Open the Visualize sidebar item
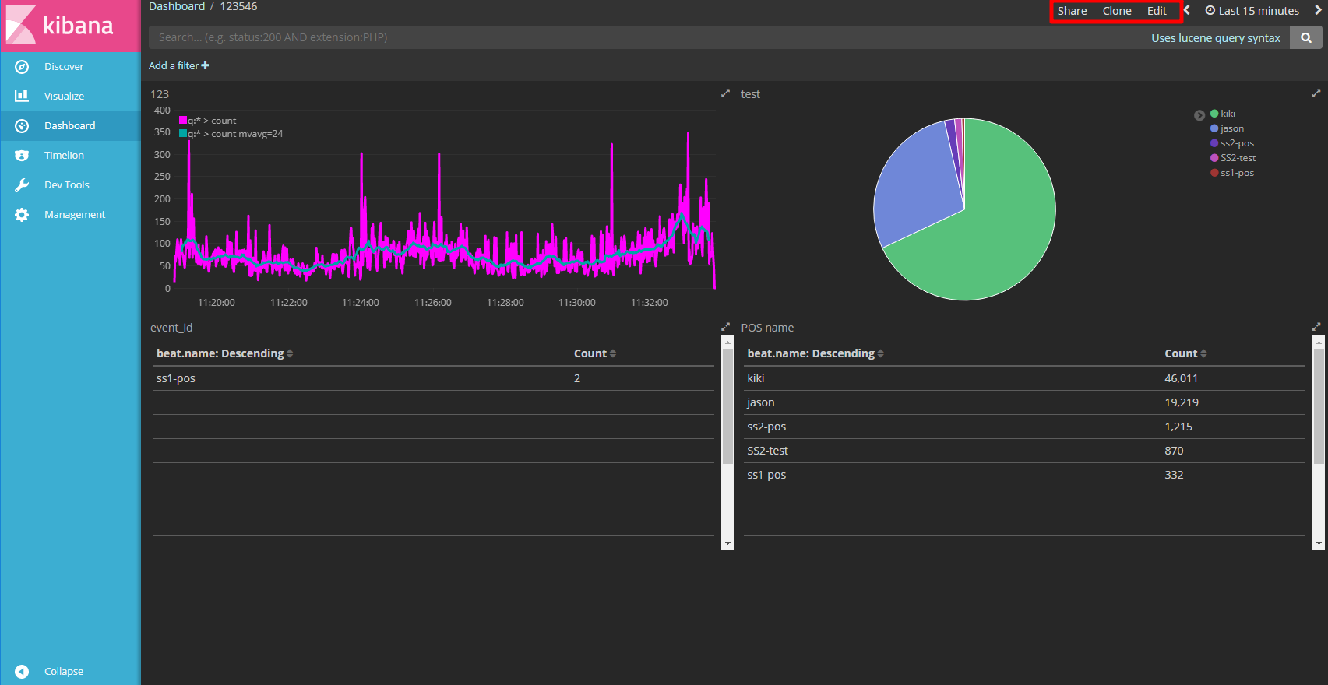 coord(70,97)
